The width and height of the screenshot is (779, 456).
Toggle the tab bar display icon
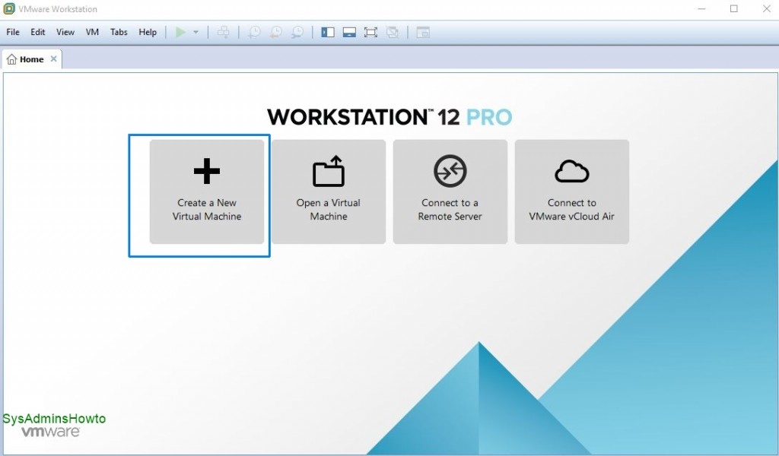click(x=421, y=32)
